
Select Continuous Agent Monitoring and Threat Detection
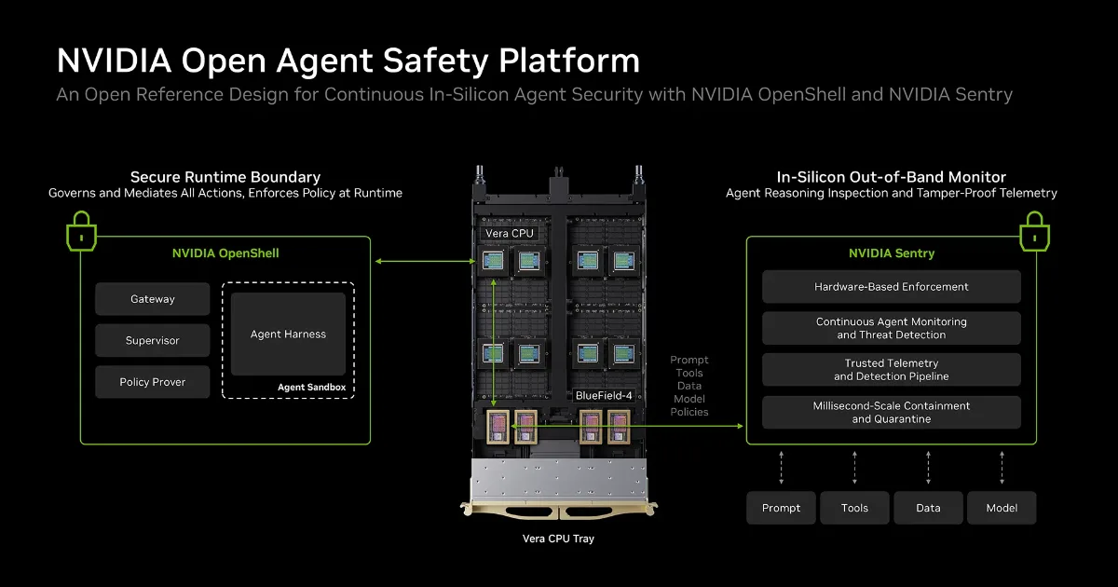[x=892, y=328]
